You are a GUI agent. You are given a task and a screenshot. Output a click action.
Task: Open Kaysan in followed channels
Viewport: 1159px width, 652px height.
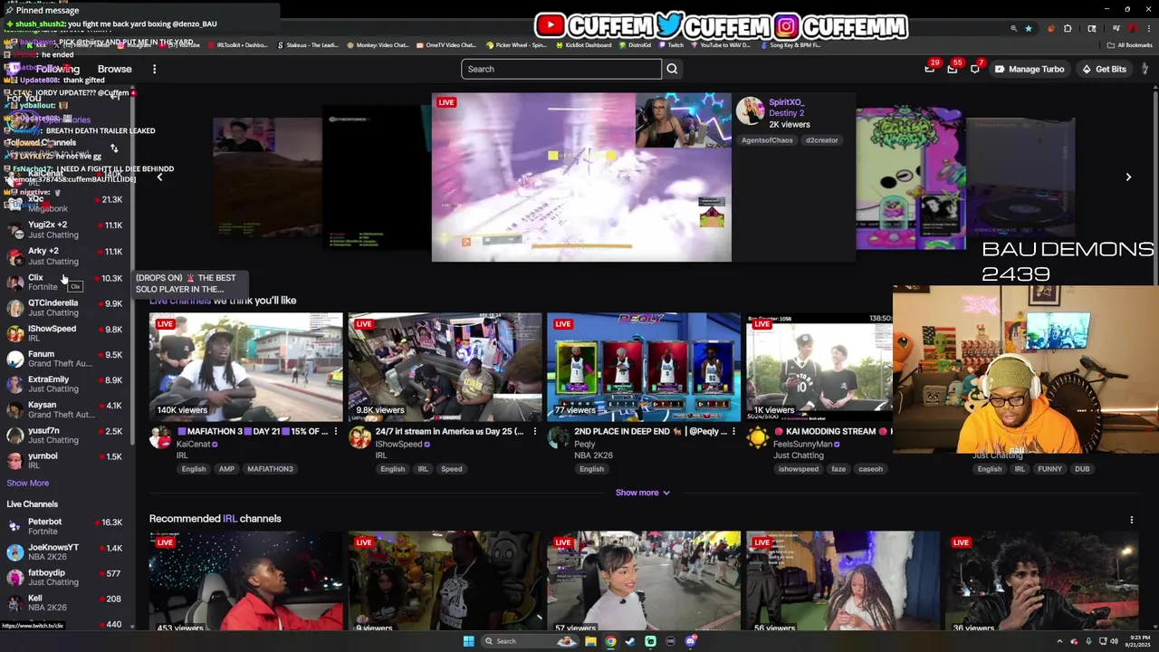(65, 409)
